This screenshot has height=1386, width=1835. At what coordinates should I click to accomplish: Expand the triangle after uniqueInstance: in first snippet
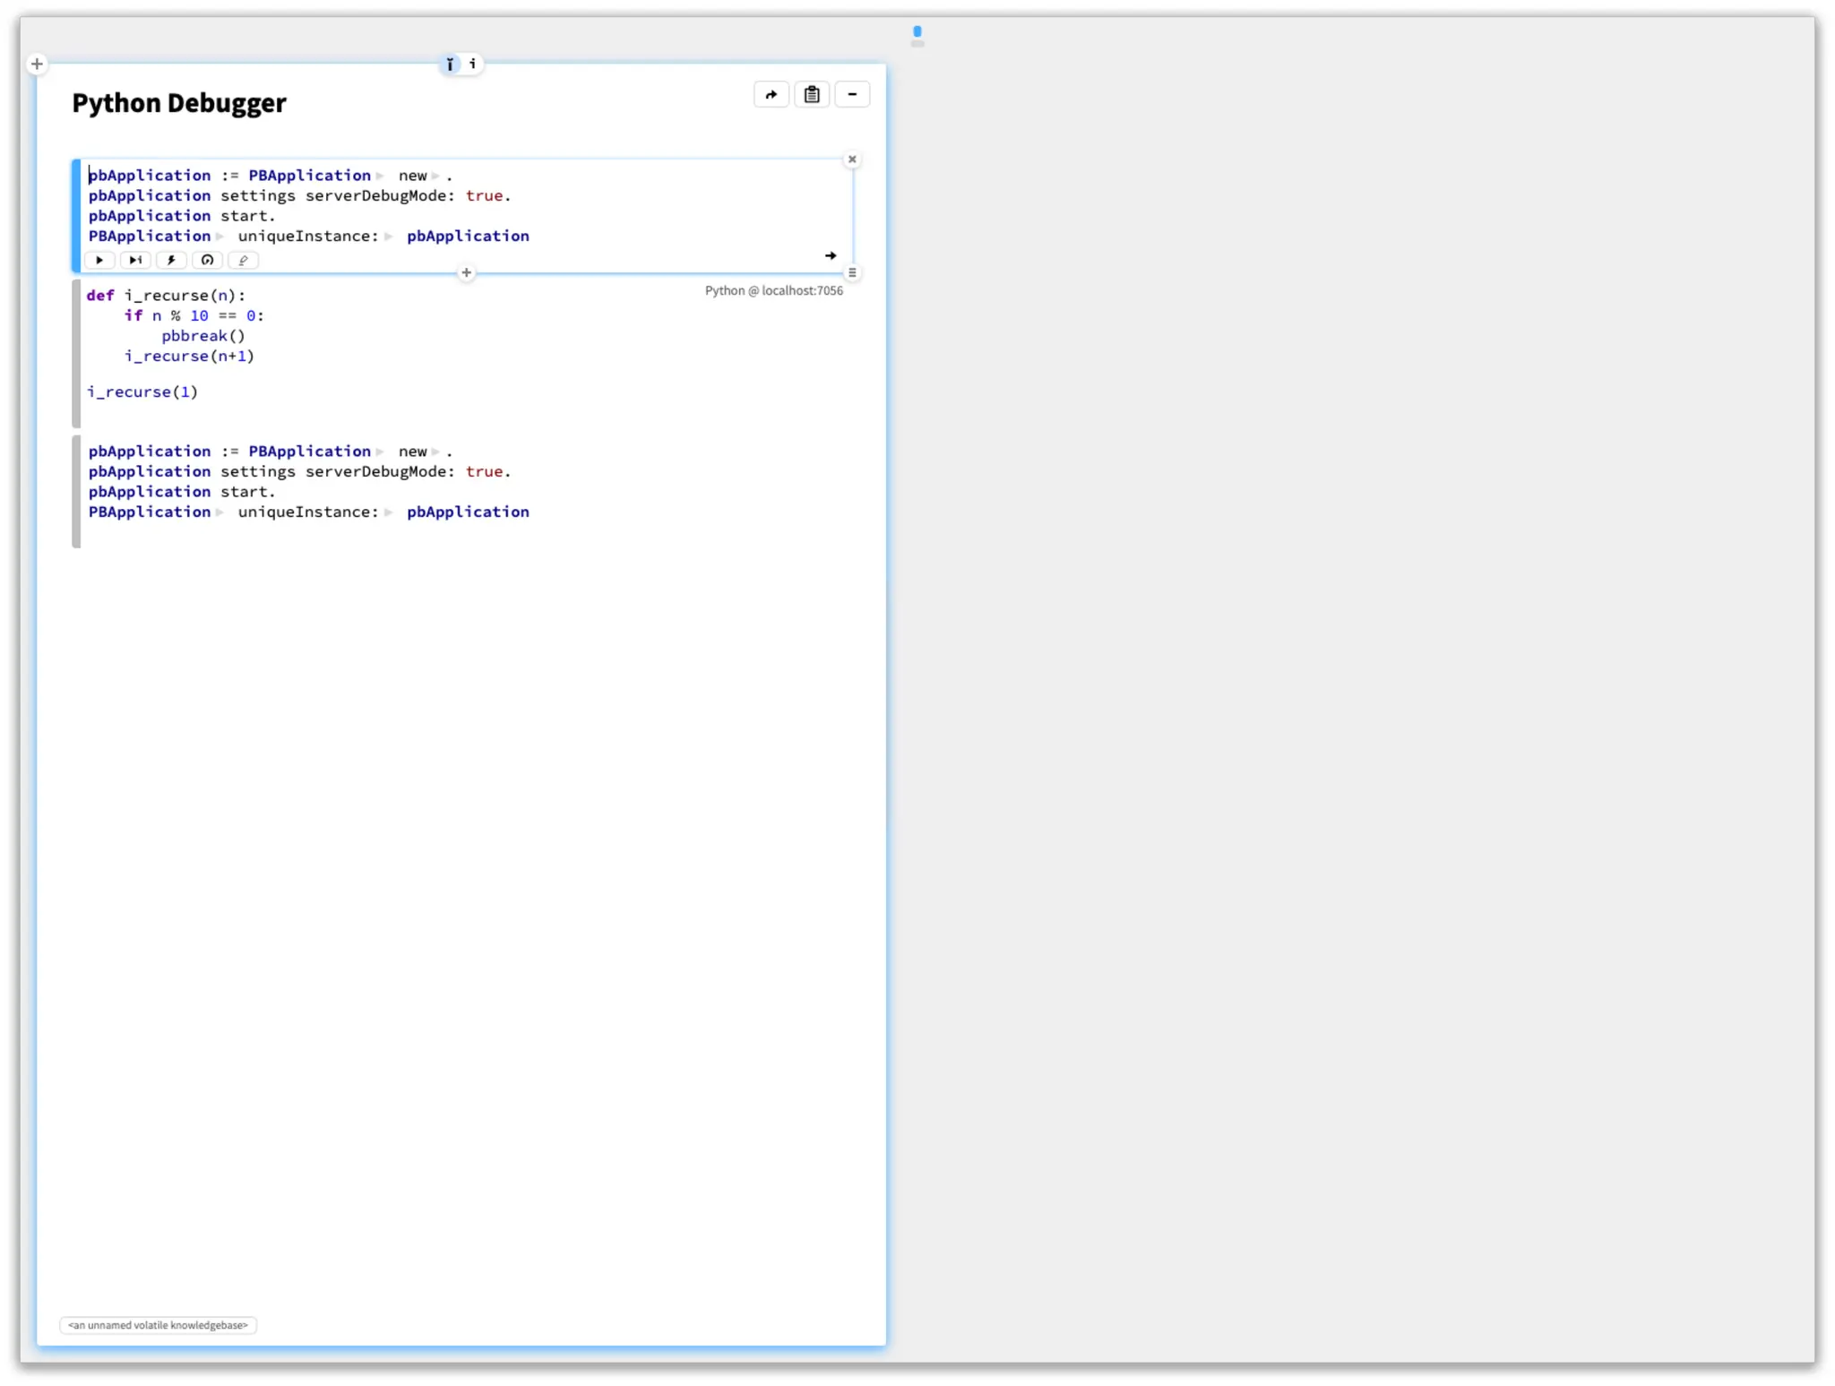(x=389, y=237)
